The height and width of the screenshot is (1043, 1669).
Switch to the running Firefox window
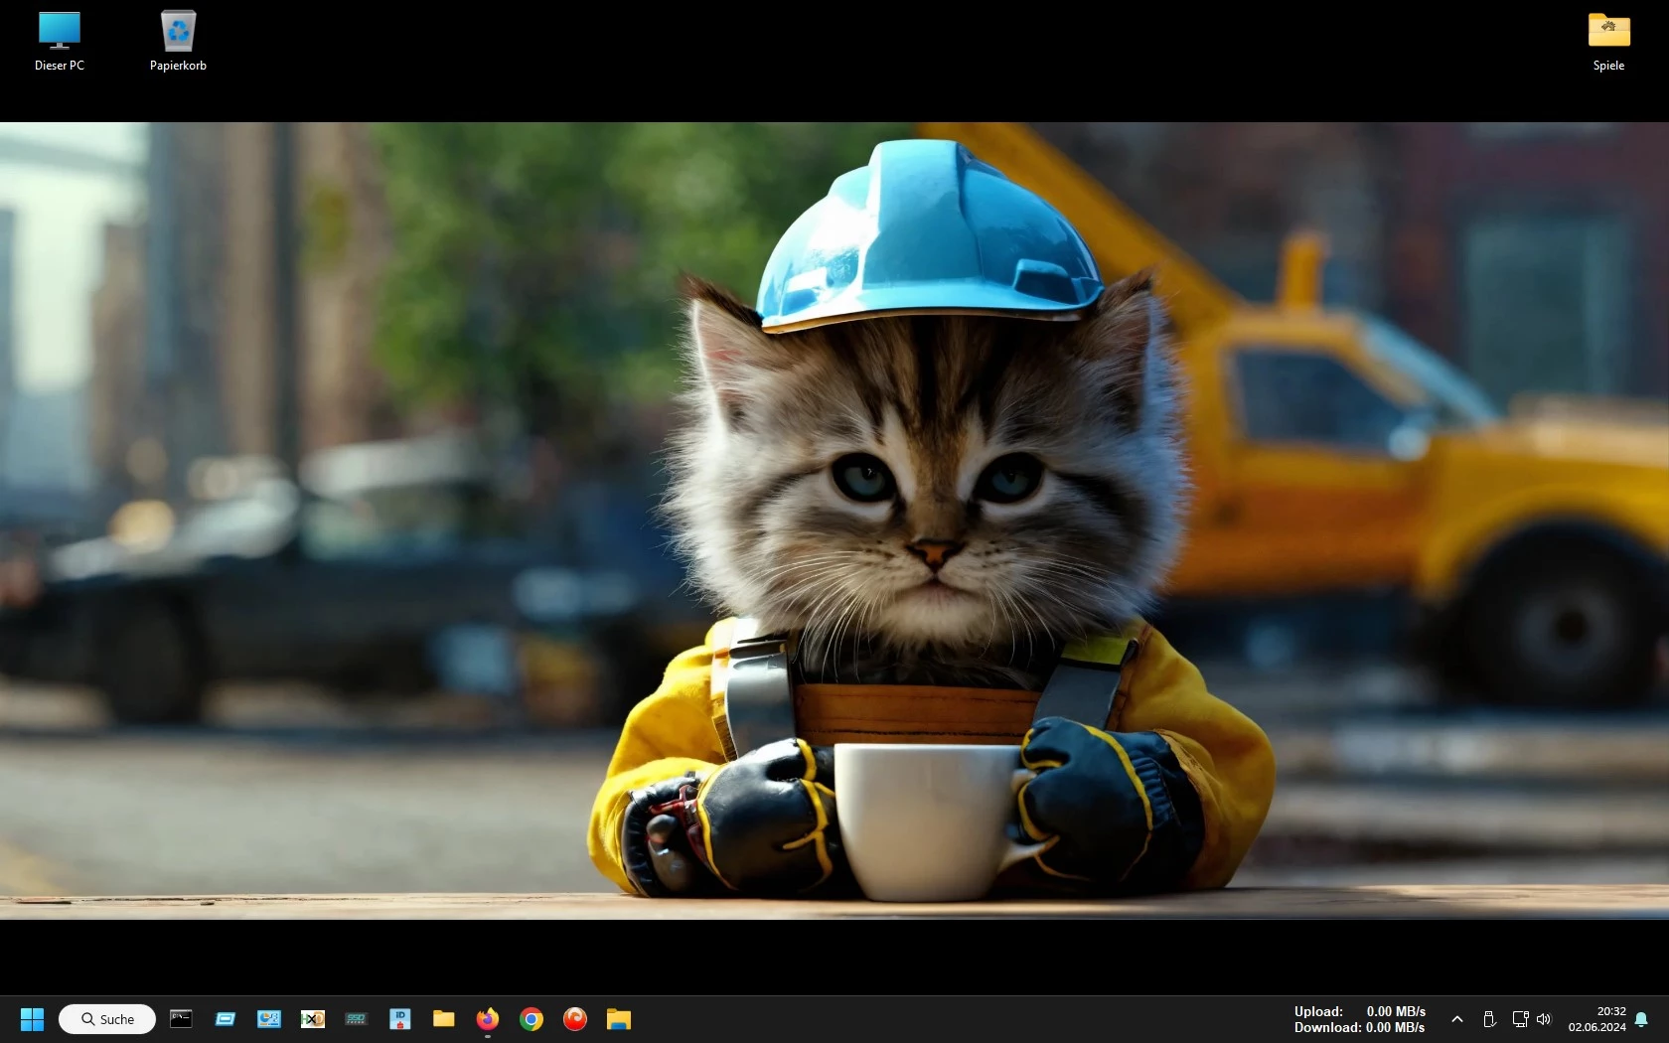click(488, 1018)
